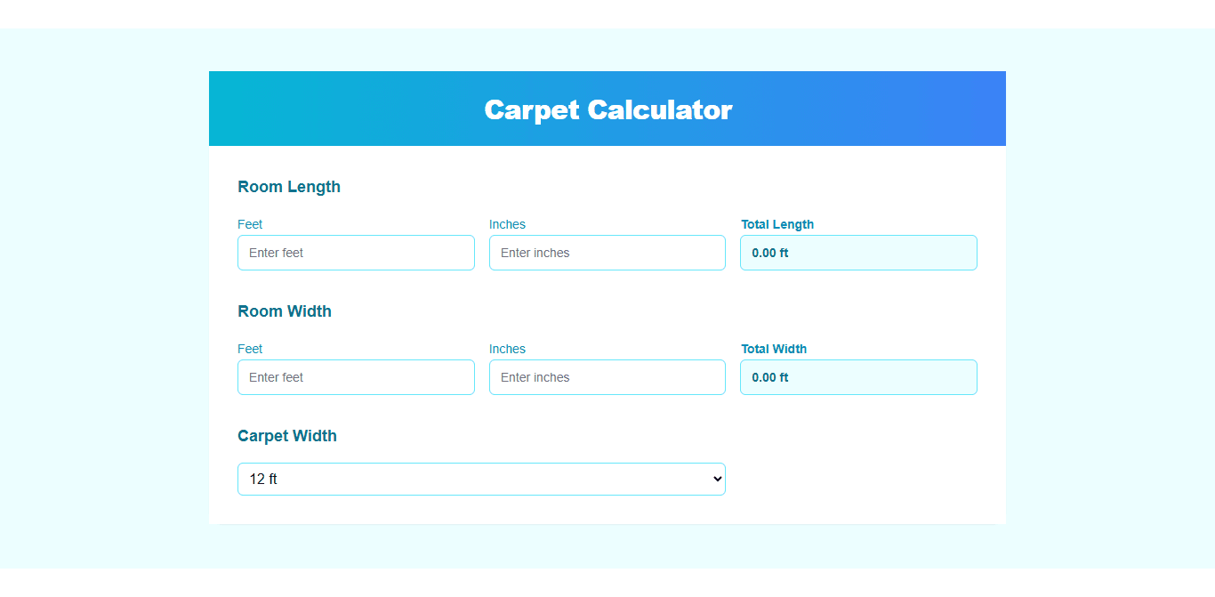Click the Carpet Width section heading

coord(287,436)
